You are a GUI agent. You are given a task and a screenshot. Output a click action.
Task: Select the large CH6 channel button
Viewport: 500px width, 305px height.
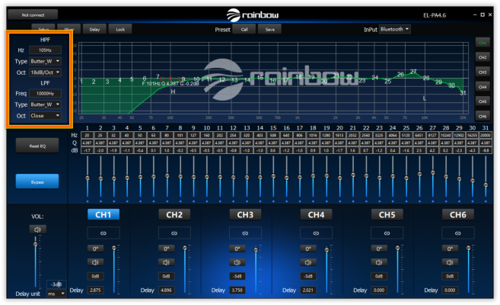point(457,214)
